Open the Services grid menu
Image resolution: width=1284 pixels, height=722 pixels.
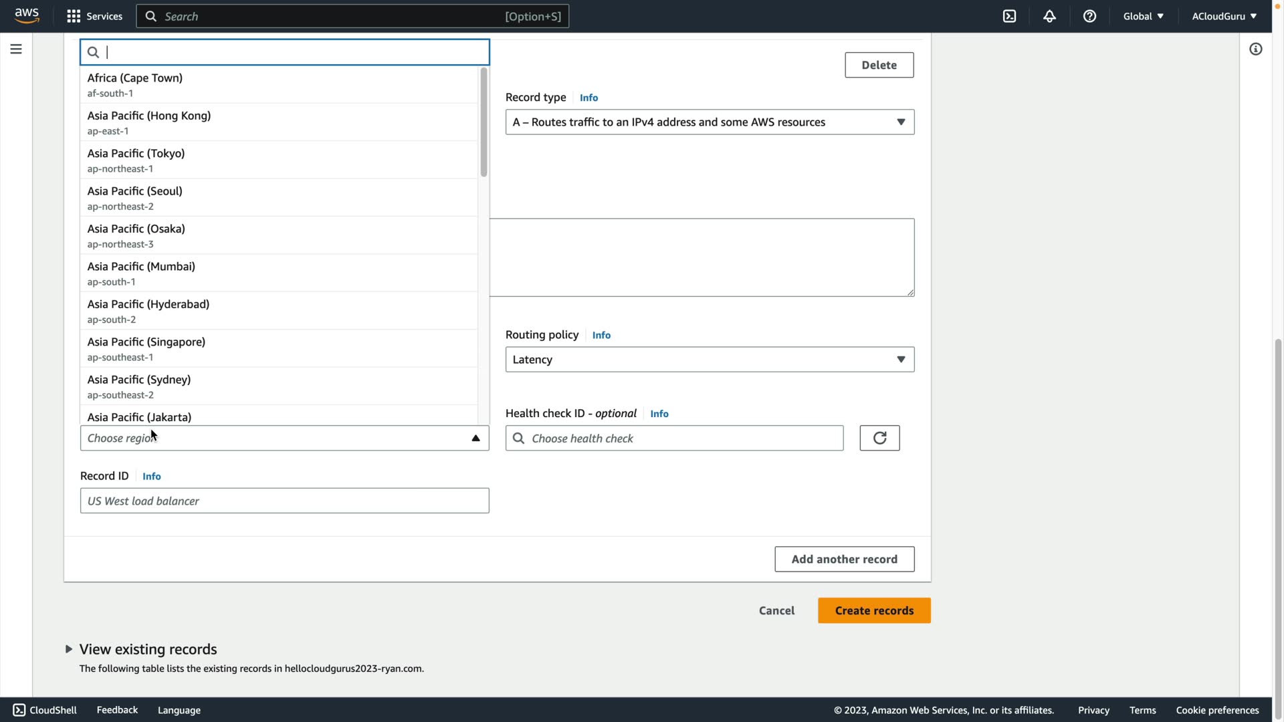[x=94, y=16]
